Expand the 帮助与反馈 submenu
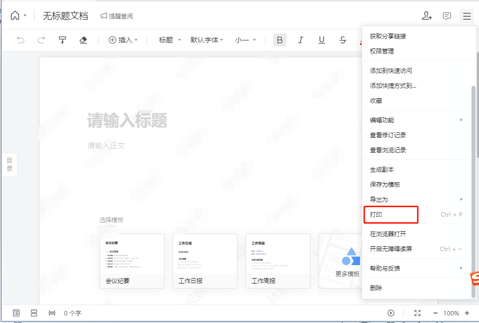The image size is (479, 323). 416,269
